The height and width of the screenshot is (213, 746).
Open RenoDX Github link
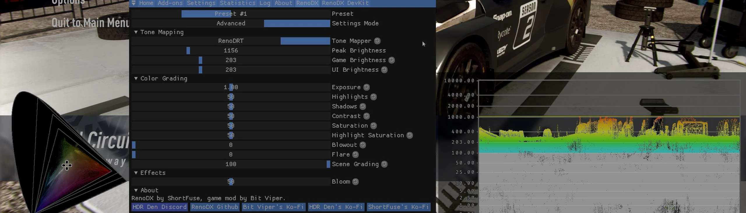click(215, 207)
